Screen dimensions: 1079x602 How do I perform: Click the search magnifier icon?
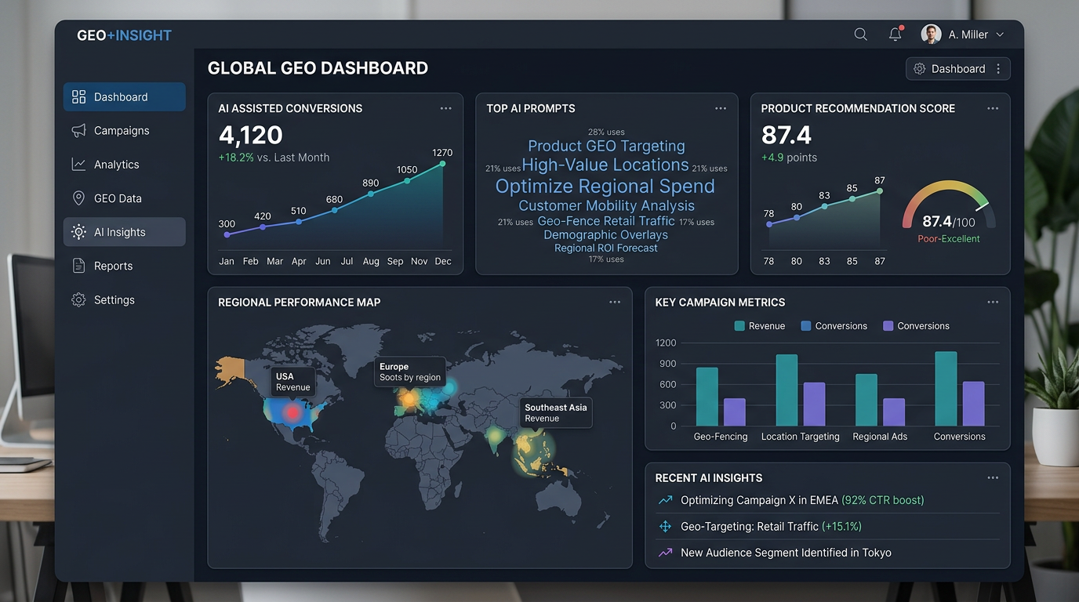point(860,34)
